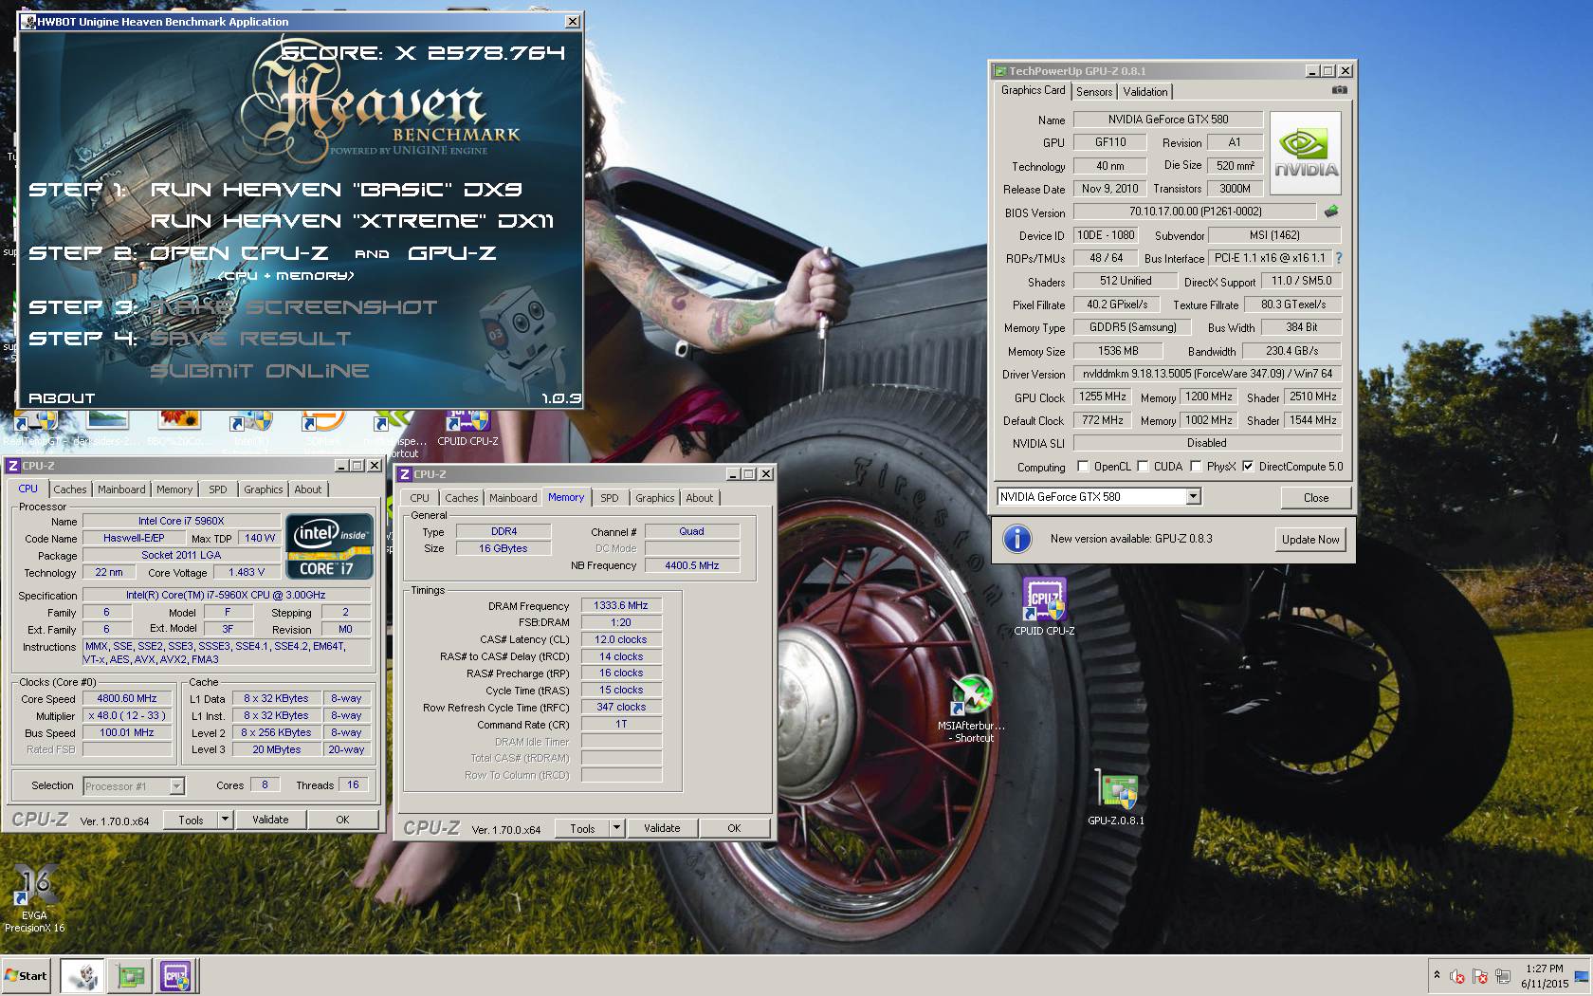Switch to CPU tab in CPU-Z Memory window
The height and width of the screenshot is (996, 1593).
click(x=420, y=498)
